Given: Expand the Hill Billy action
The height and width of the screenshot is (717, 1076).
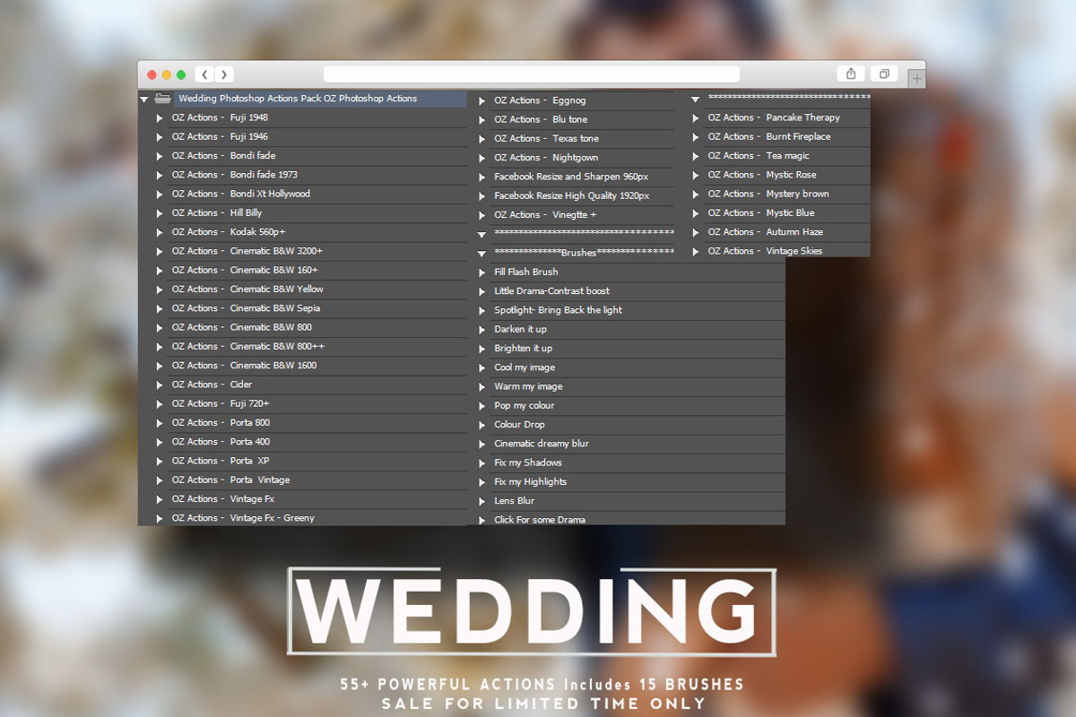Looking at the screenshot, I should 160,213.
